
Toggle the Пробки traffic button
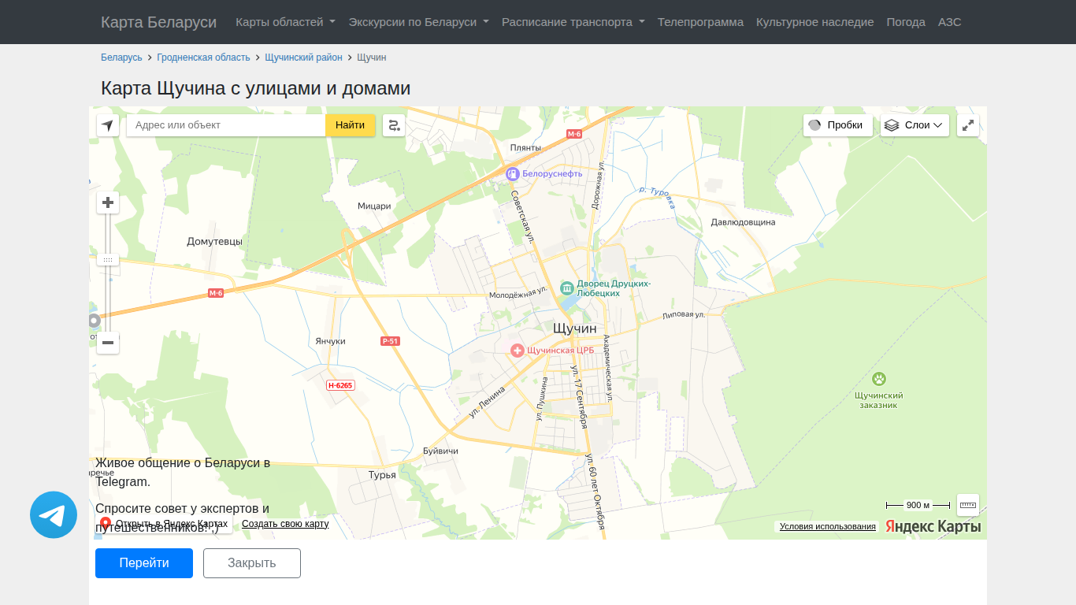coord(838,125)
